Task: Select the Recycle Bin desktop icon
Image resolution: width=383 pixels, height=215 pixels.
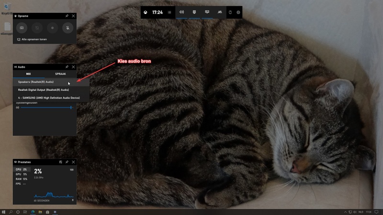Action: 7,8
